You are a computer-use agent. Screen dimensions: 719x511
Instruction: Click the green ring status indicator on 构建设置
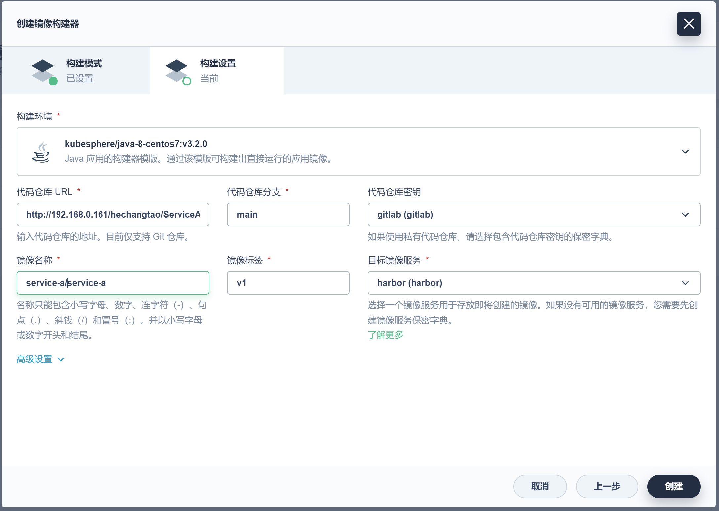click(x=187, y=81)
